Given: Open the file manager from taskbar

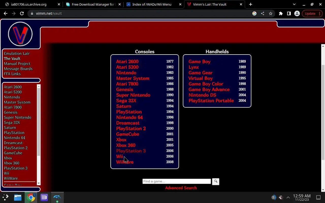Looking at the screenshot, I should click(18, 197).
